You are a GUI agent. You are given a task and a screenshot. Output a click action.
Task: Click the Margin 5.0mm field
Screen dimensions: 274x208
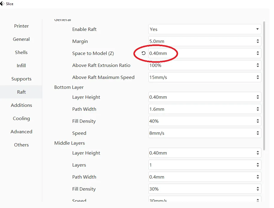point(205,41)
